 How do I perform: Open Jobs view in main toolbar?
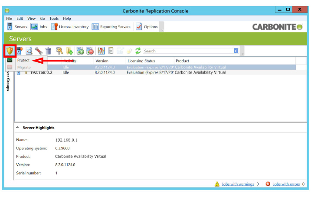click(x=39, y=26)
